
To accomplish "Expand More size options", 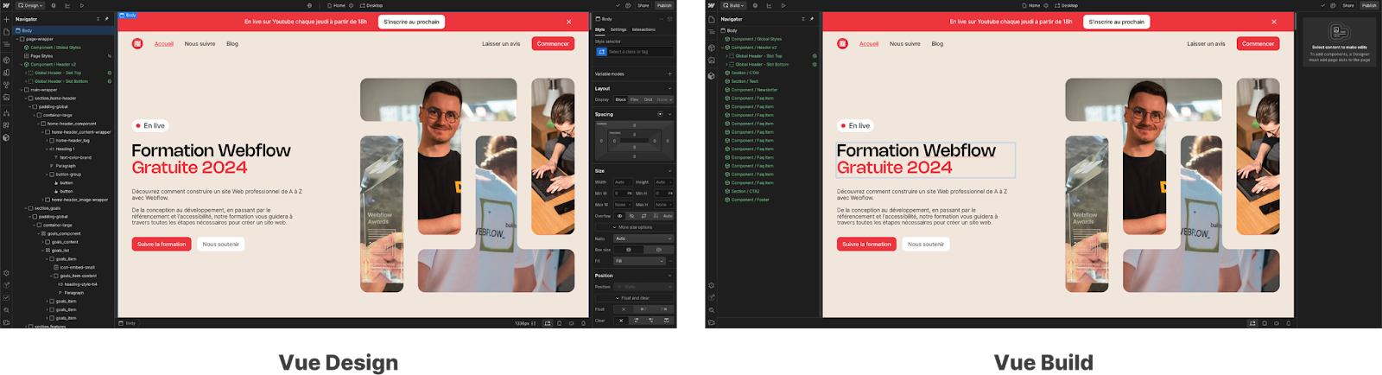I will [x=633, y=227].
